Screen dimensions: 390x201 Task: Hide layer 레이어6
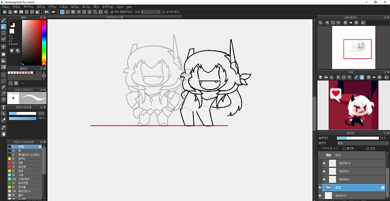pyautogui.click(x=324, y=179)
